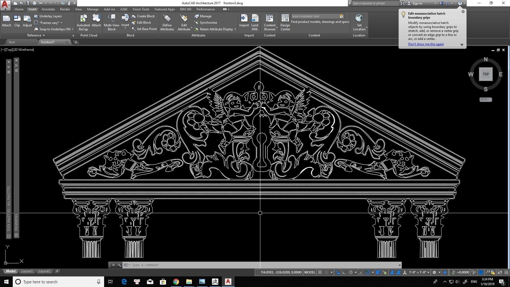Click the New file icon in Quick Access toolbar
This screenshot has width=510, height=287.
[15, 3]
